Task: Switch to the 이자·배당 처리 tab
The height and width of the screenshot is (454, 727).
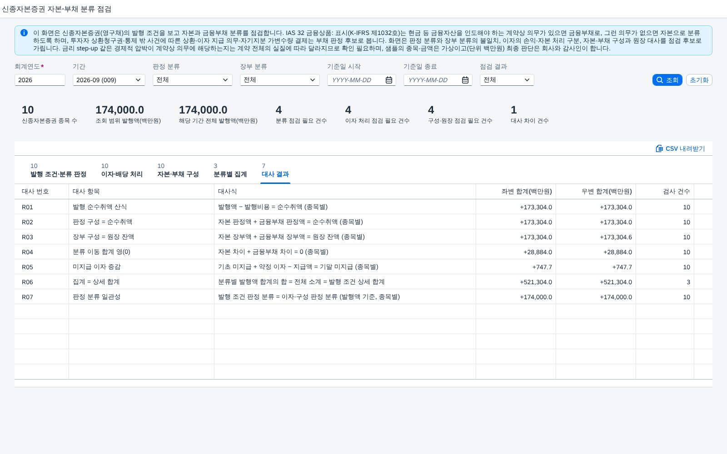Action: pos(122,170)
